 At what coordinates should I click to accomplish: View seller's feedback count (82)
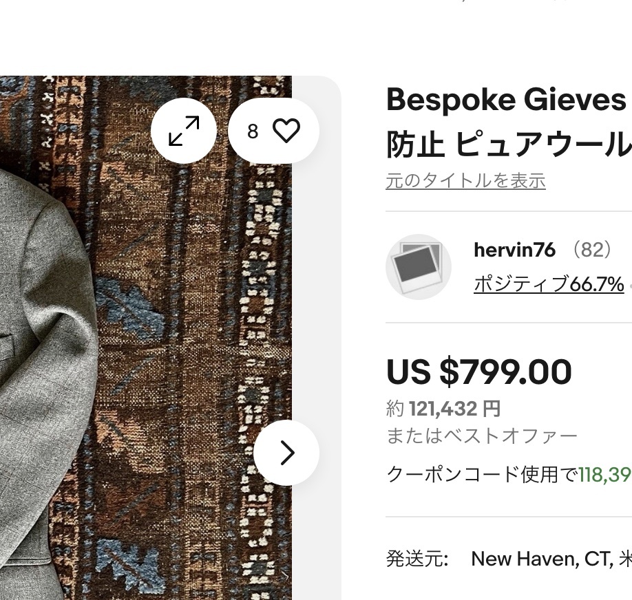click(591, 250)
